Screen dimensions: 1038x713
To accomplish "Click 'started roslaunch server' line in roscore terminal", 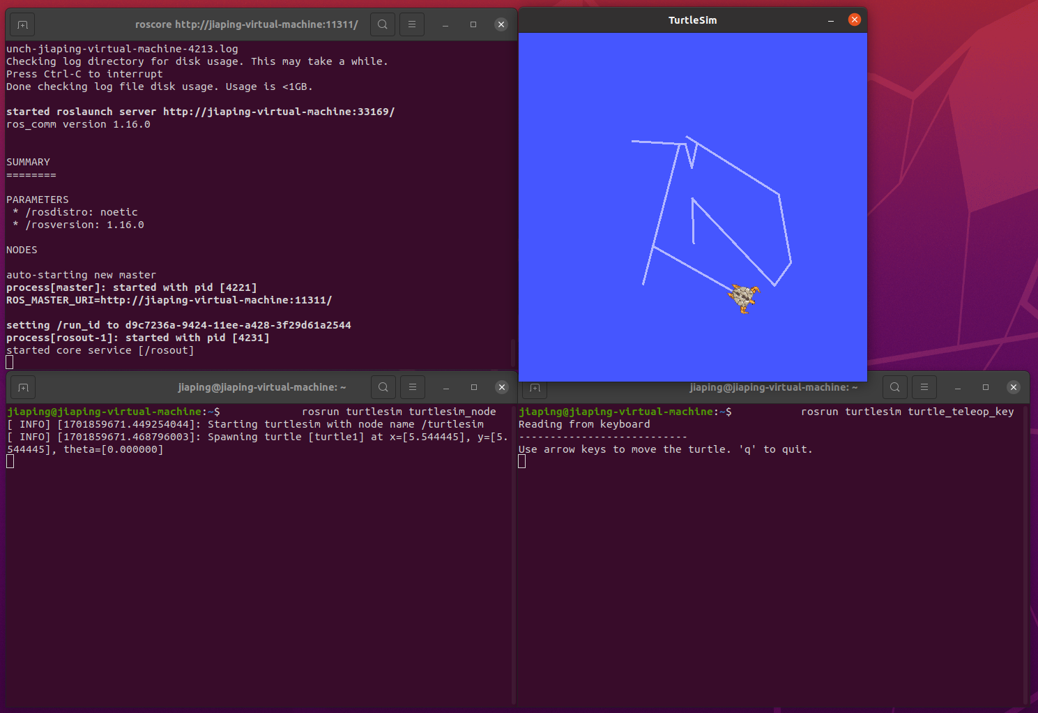I will (x=201, y=112).
